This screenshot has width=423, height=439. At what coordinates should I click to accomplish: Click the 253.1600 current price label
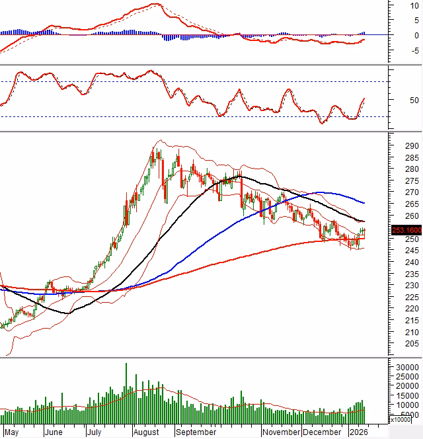(406, 230)
